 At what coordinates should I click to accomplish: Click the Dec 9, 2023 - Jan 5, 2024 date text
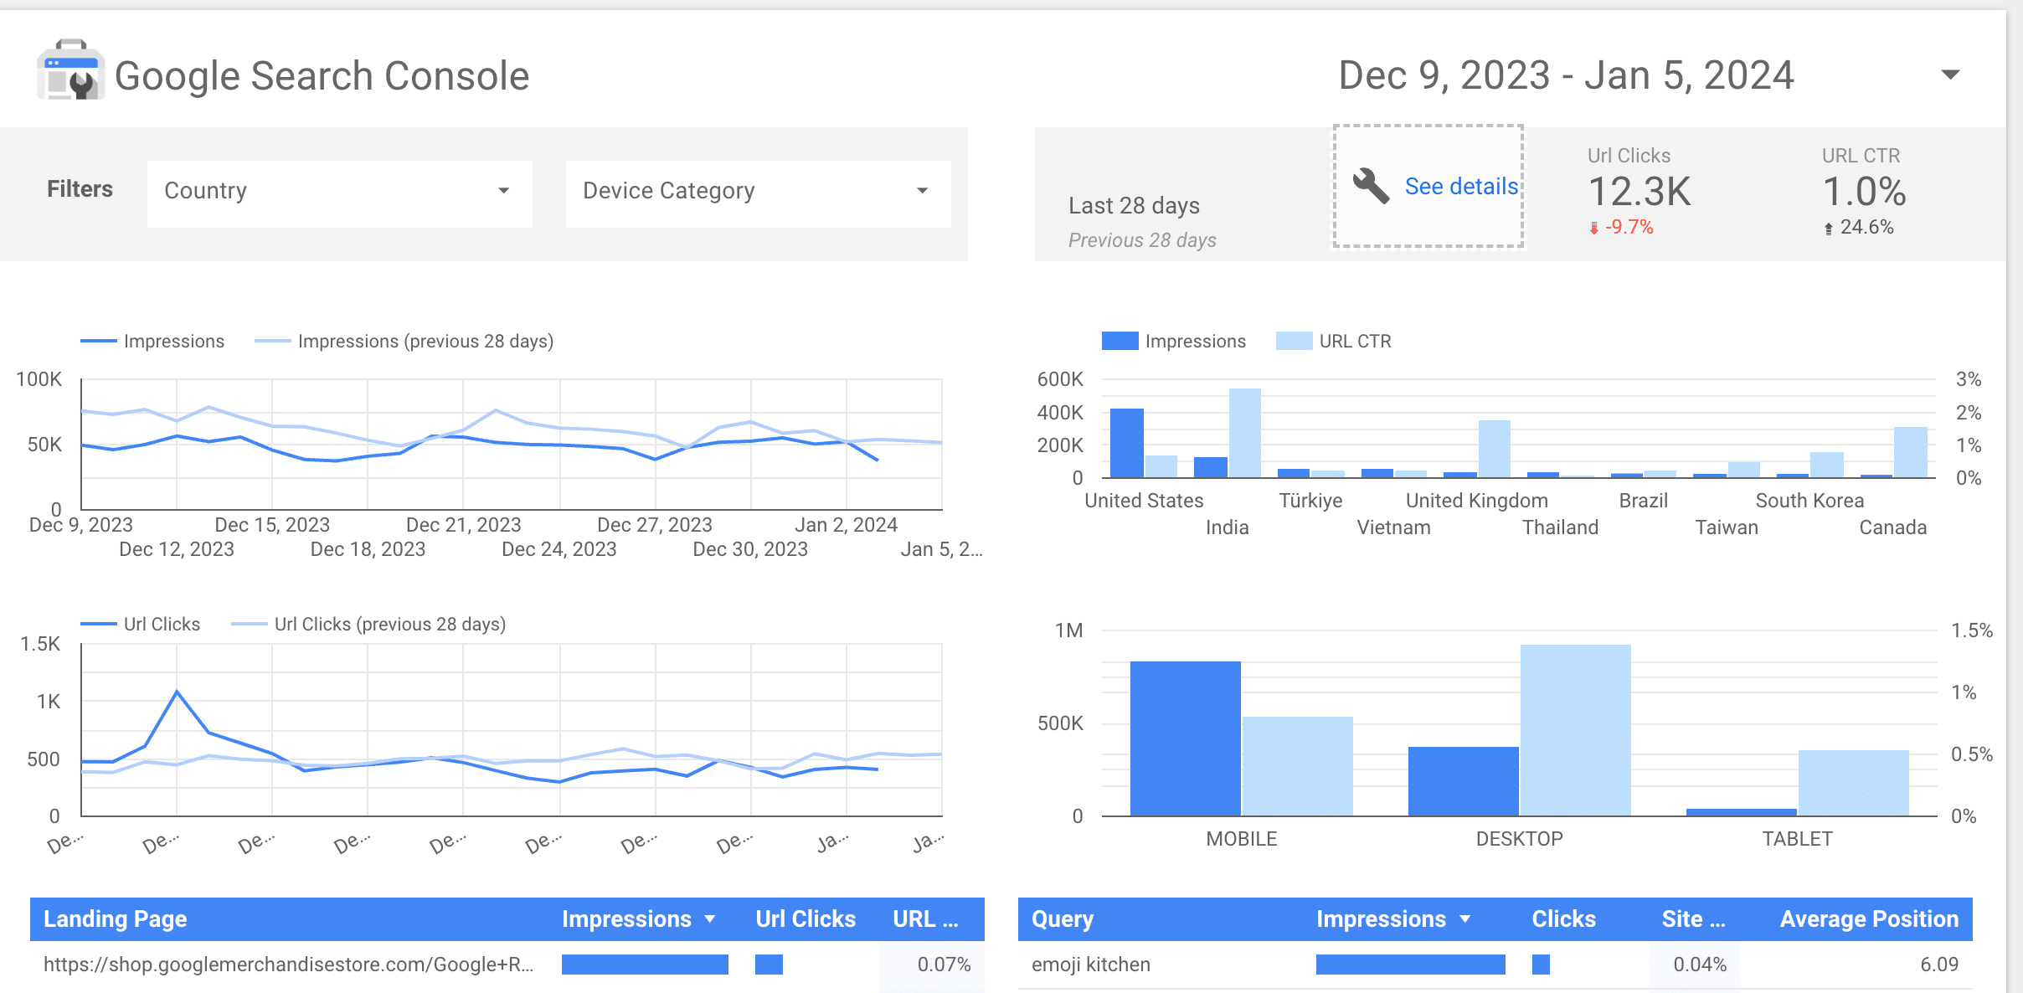point(1566,75)
